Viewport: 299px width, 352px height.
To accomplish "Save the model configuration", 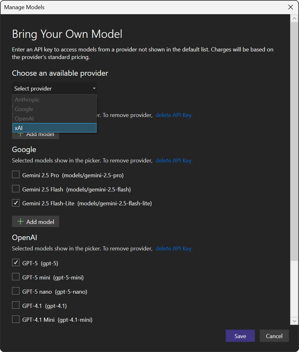I will (240, 336).
